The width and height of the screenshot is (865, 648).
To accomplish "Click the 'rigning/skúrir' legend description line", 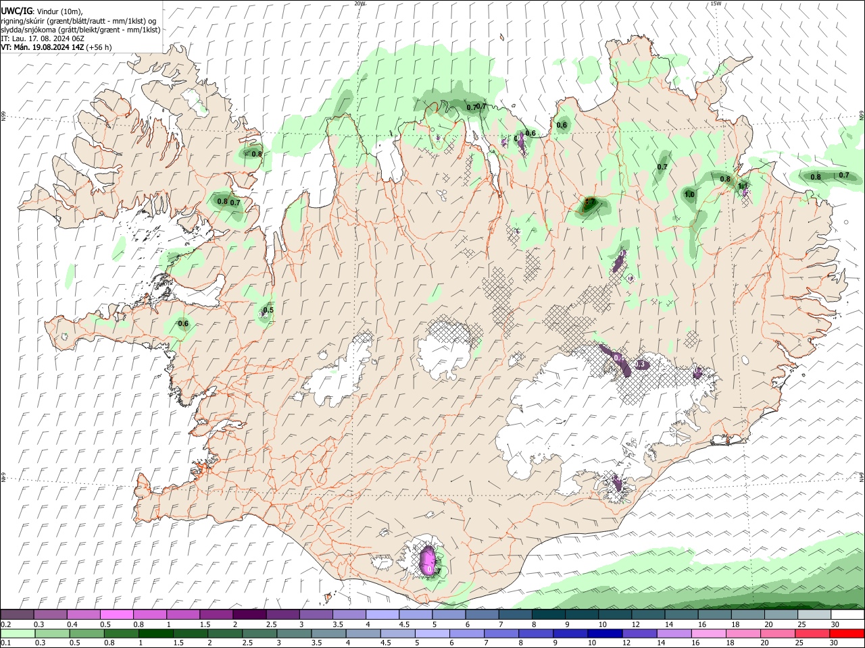I will [x=78, y=21].
